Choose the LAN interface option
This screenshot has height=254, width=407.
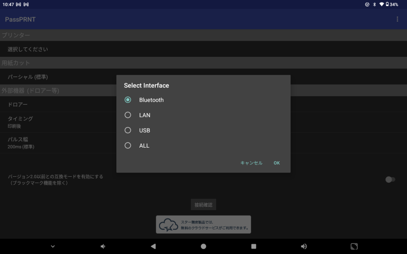(x=128, y=115)
